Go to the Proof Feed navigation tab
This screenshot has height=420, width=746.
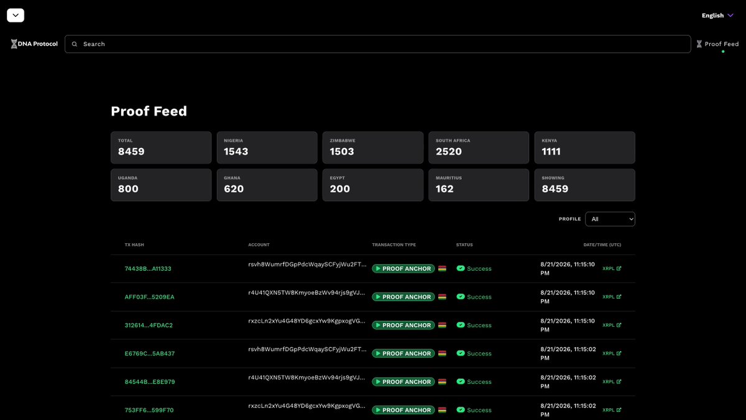[x=717, y=44]
